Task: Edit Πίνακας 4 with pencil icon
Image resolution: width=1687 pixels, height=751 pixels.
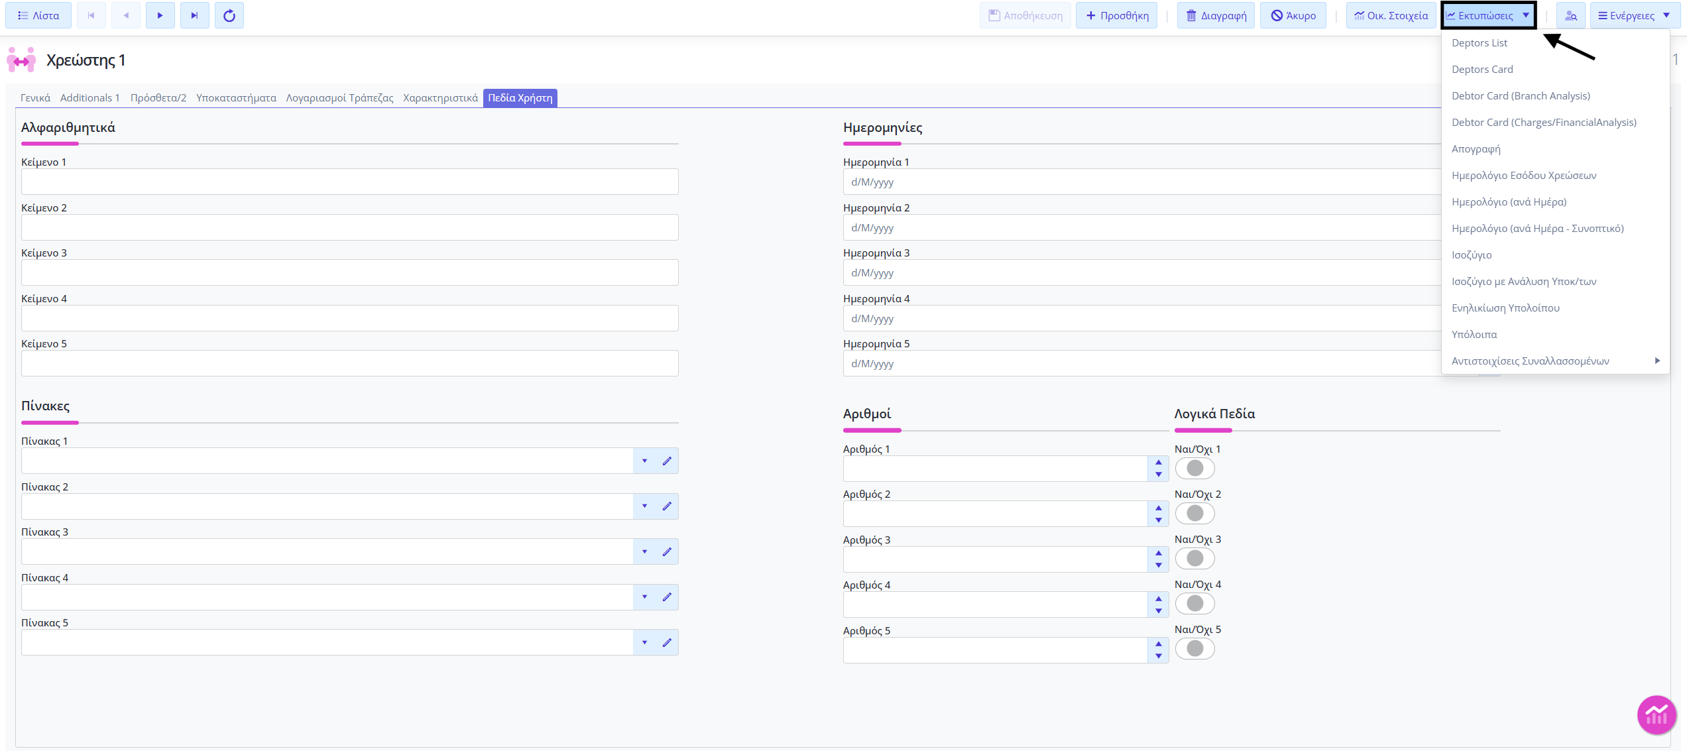Action: point(667,597)
